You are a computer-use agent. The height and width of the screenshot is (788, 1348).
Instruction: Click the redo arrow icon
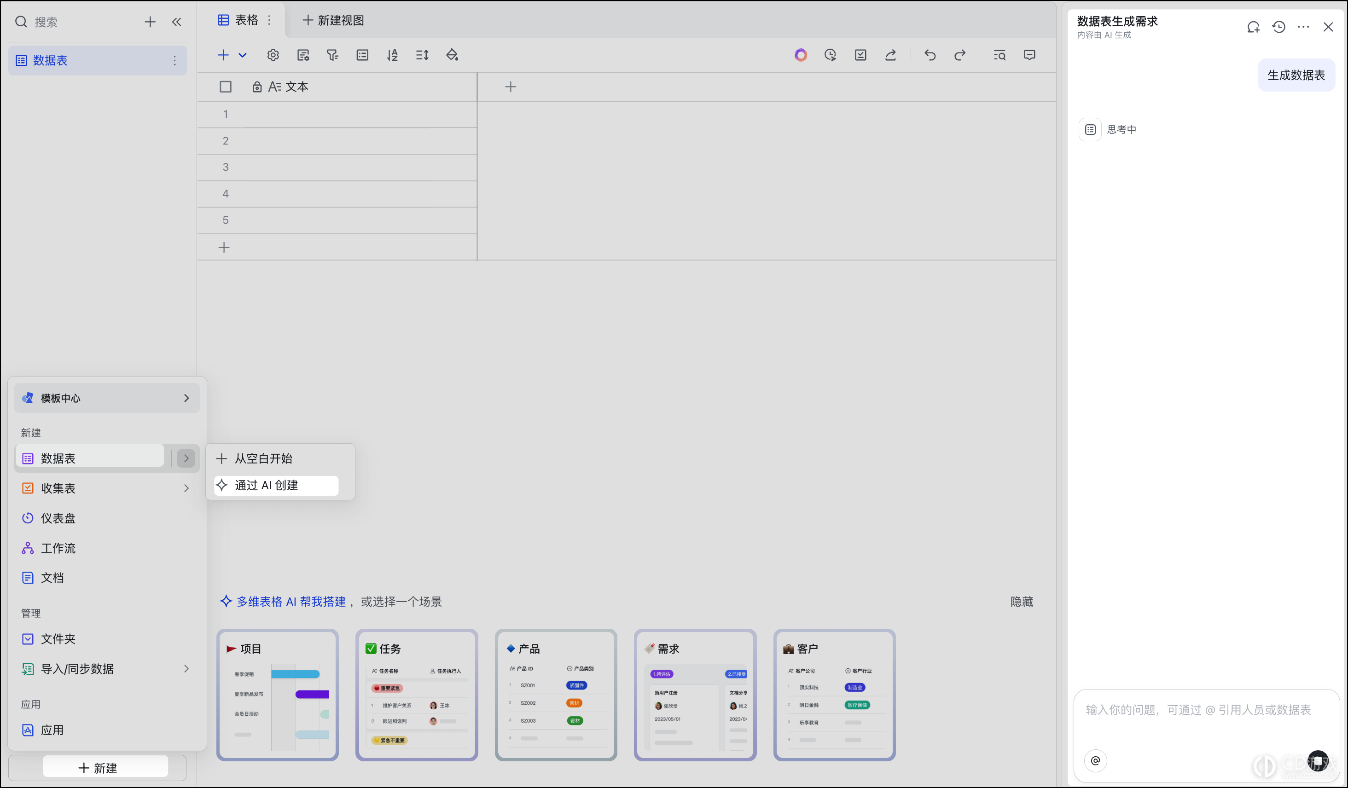[x=959, y=55]
